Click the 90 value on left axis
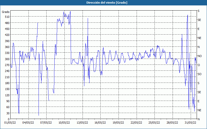 click(x=8, y=101)
